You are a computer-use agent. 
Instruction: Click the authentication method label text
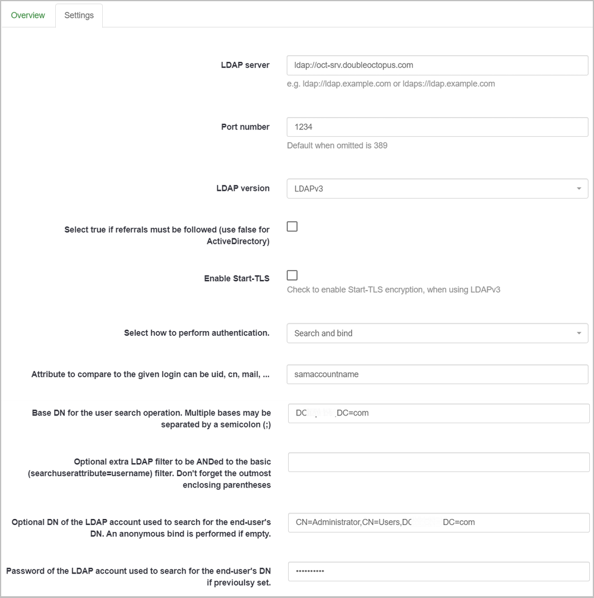click(x=197, y=333)
